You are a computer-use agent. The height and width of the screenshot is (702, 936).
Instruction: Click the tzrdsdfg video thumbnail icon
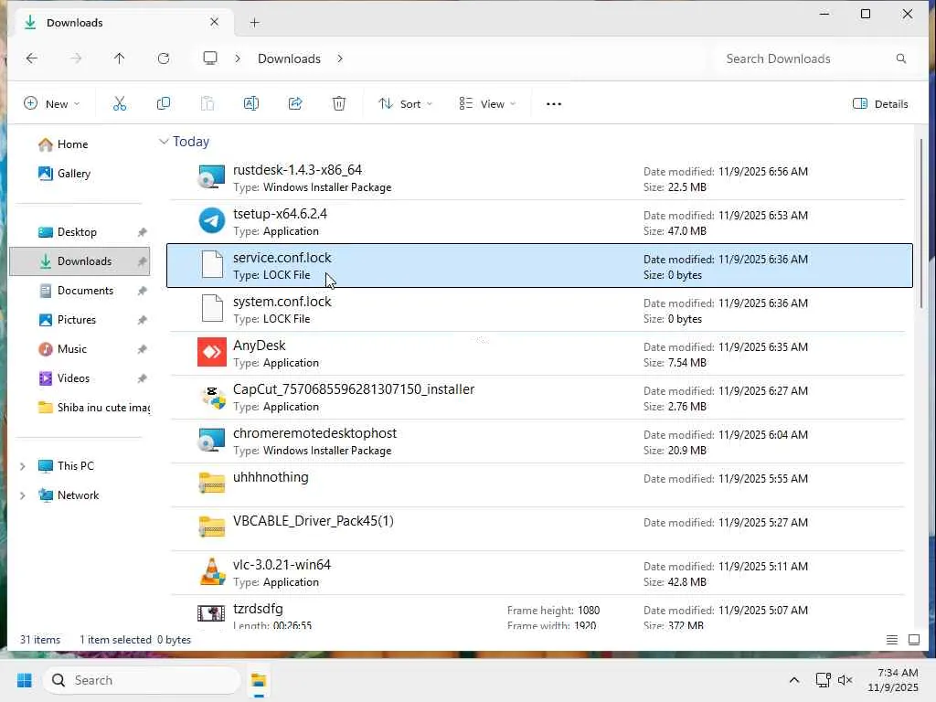click(x=211, y=613)
